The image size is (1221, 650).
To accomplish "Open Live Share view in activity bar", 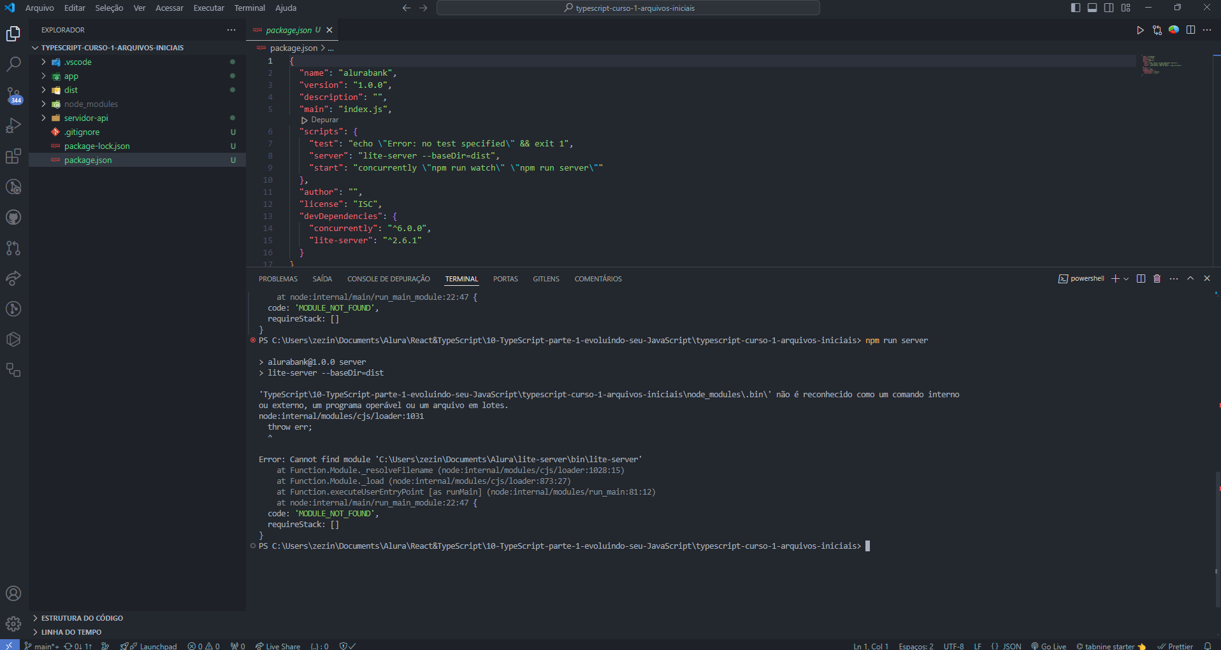I will [13, 278].
